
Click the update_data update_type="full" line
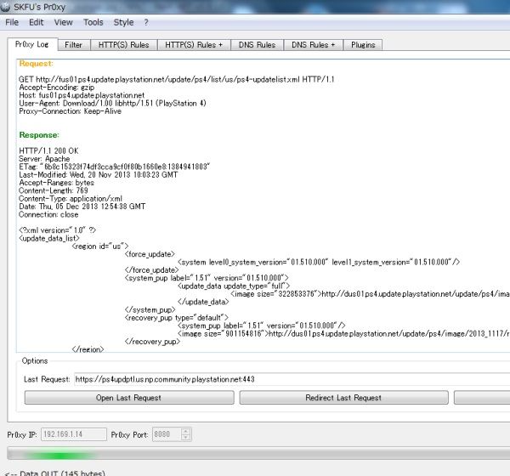point(234,286)
